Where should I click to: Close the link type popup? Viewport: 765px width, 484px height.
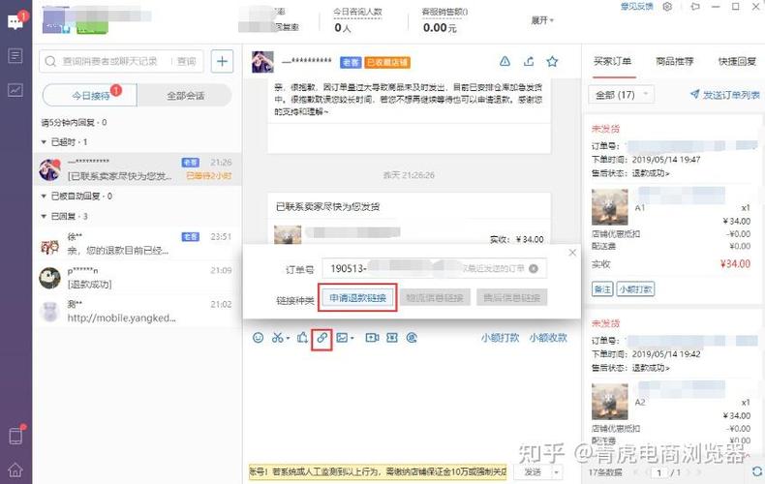pyautogui.click(x=572, y=253)
